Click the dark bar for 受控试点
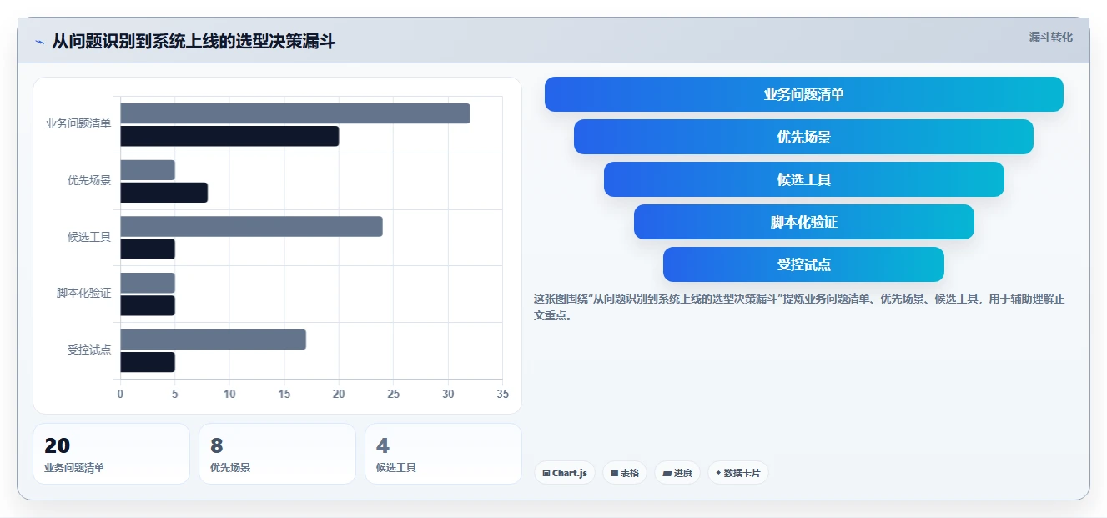This screenshot has height=518, width=1107. (148, 362)
